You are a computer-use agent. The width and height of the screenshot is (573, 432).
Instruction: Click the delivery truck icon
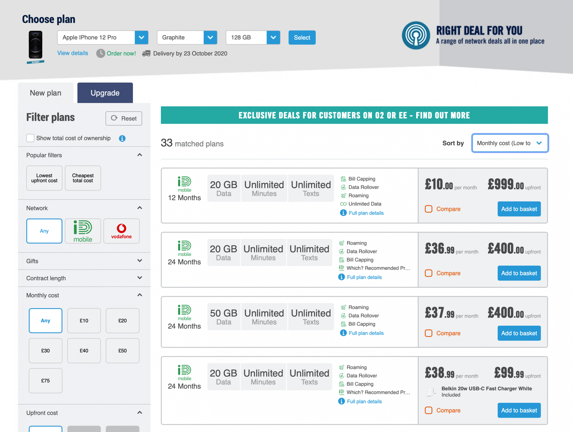[x=146, y=53]
